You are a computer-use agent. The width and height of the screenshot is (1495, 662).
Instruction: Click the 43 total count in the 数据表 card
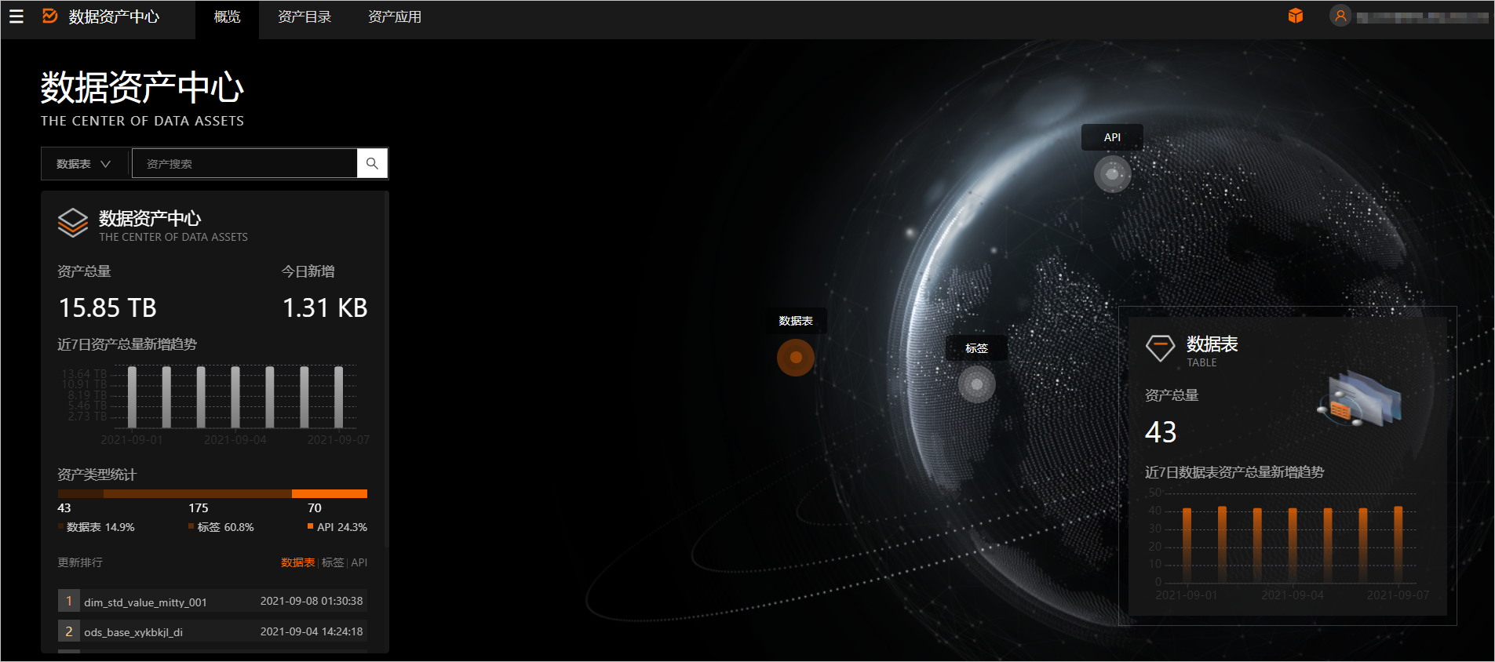click(1161, 432)
